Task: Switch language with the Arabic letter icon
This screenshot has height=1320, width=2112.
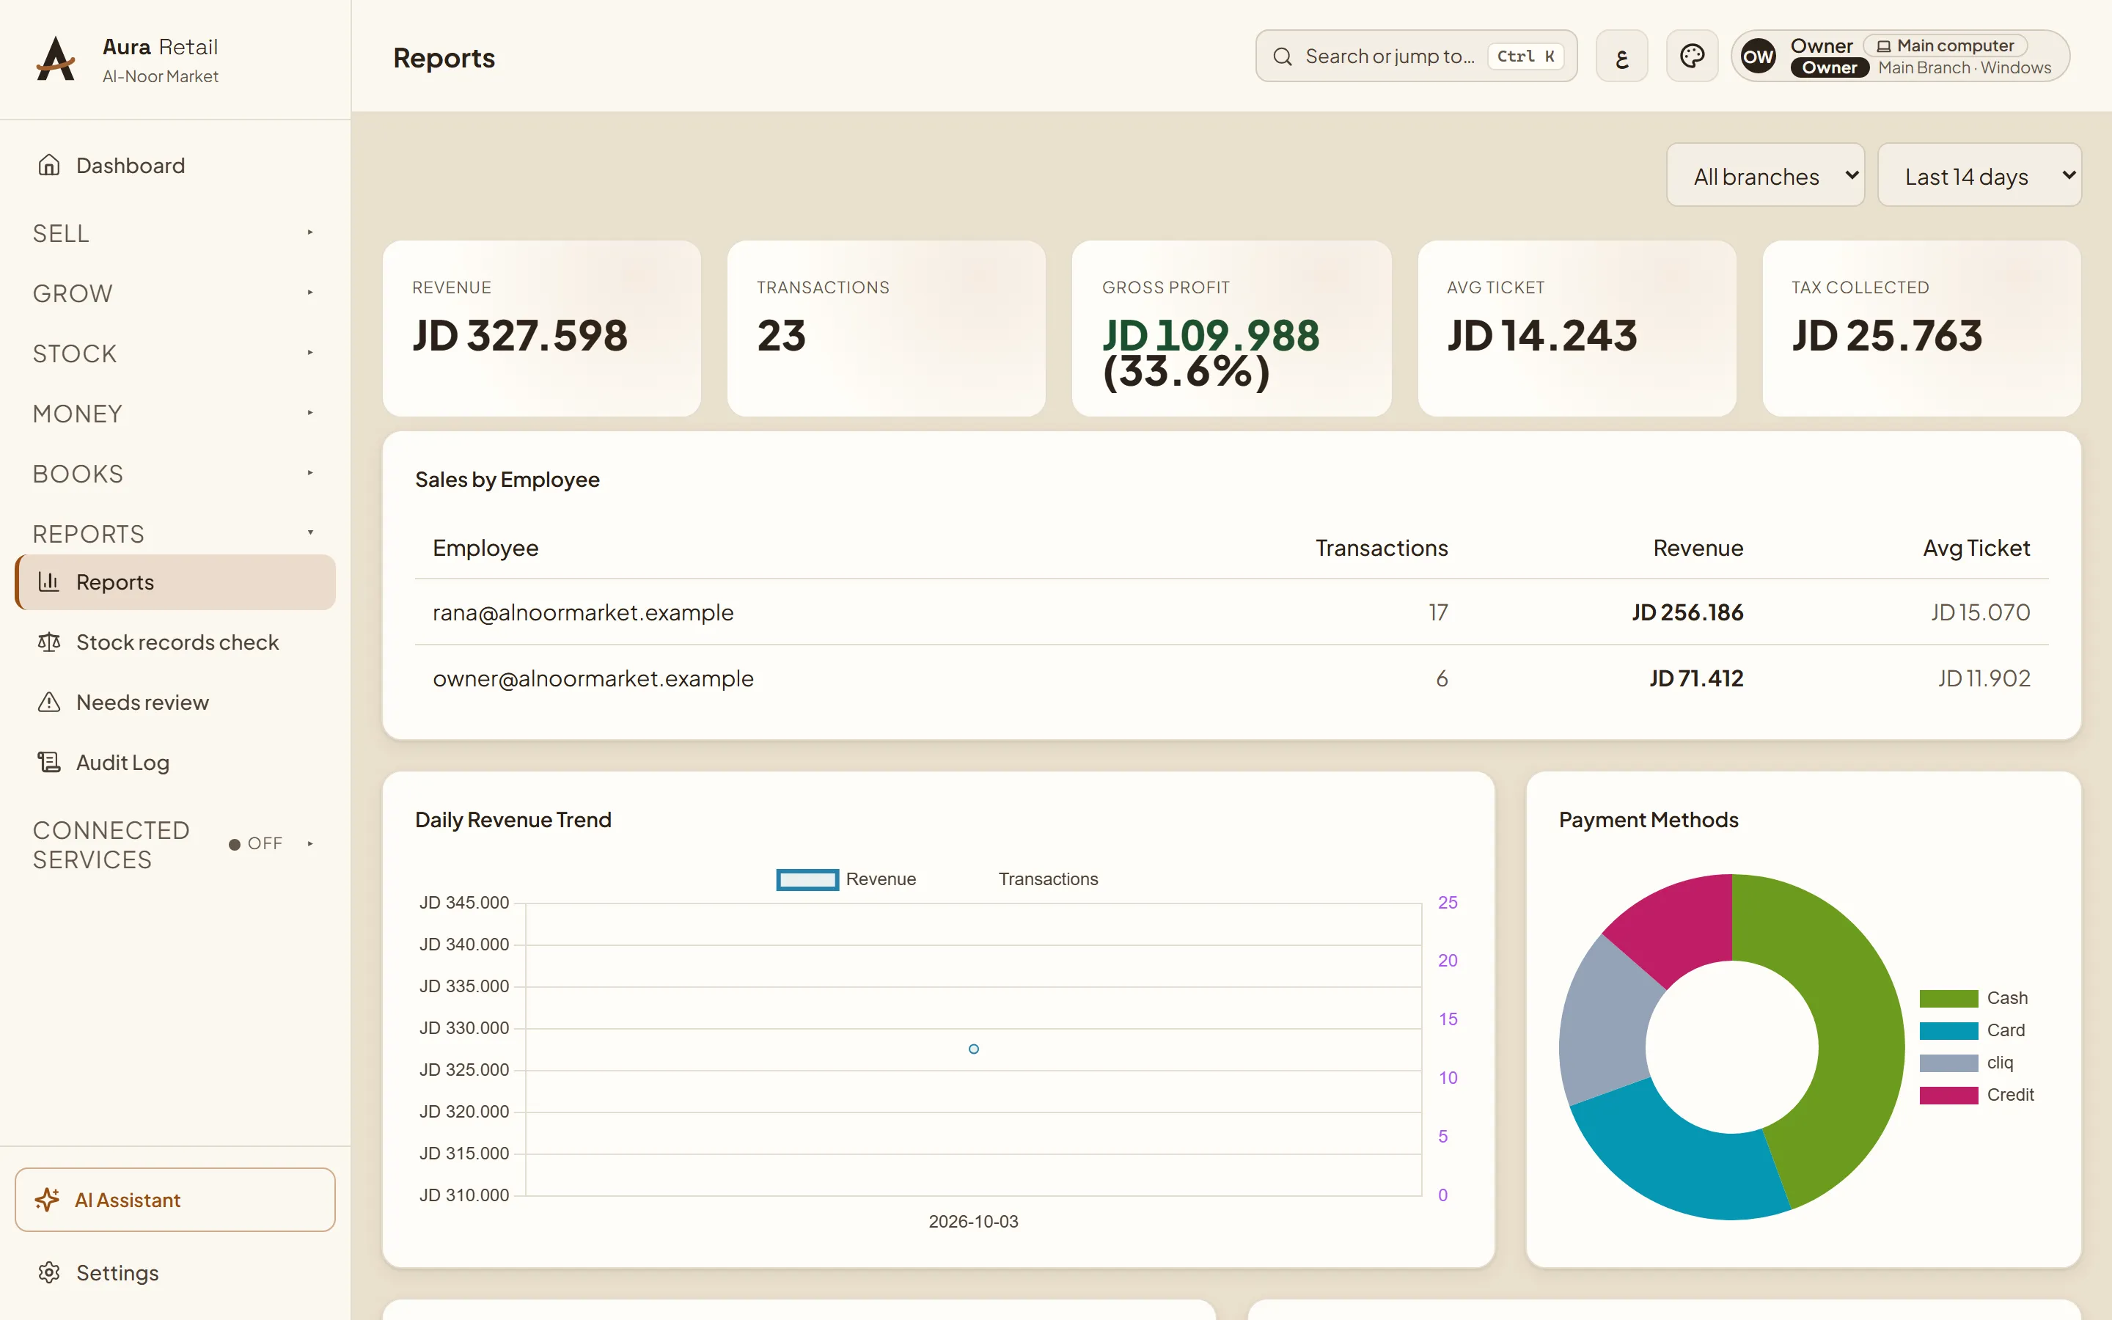Action: click(1621, 56)
